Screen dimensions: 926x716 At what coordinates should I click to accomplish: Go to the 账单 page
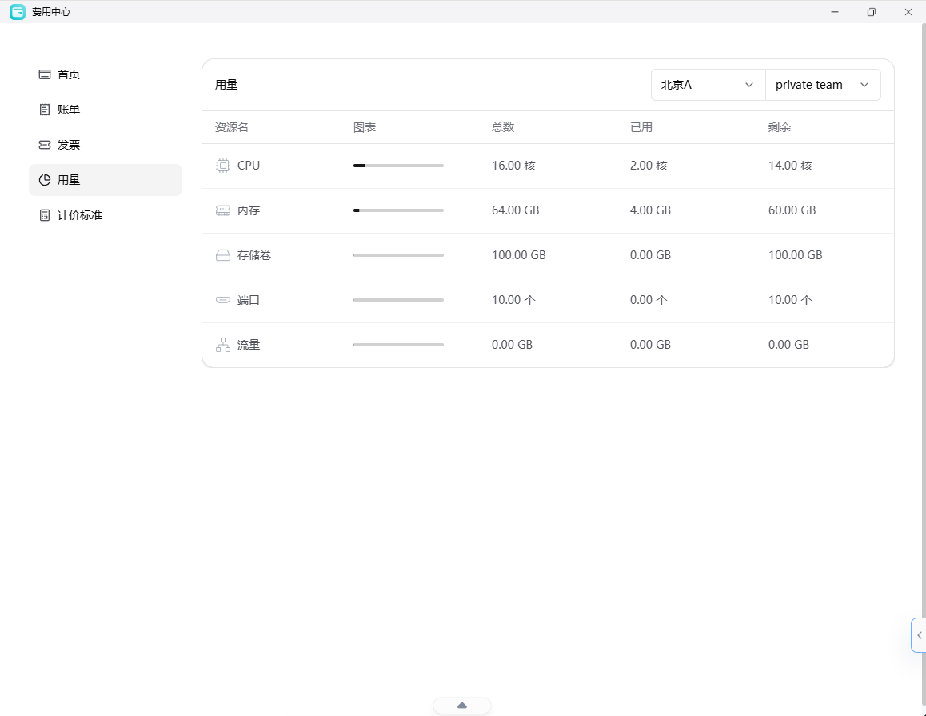point(105,110)
